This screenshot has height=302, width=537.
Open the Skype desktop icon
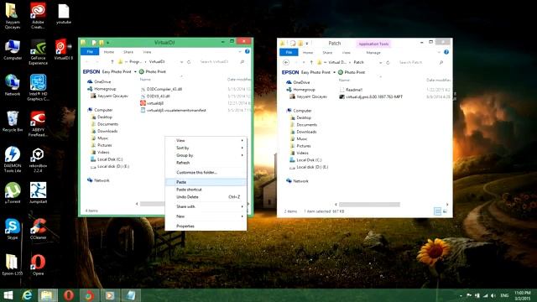pyautogui.click(x=13, y=228)
